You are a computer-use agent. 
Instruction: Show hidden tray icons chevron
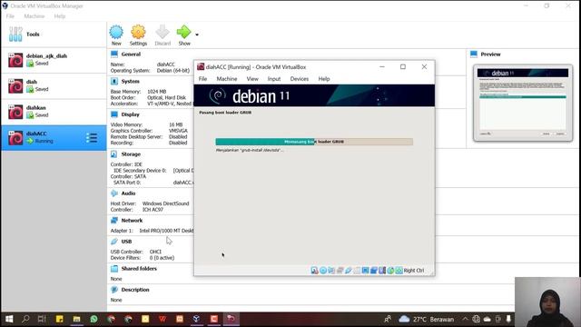click(x=465, y=319)
